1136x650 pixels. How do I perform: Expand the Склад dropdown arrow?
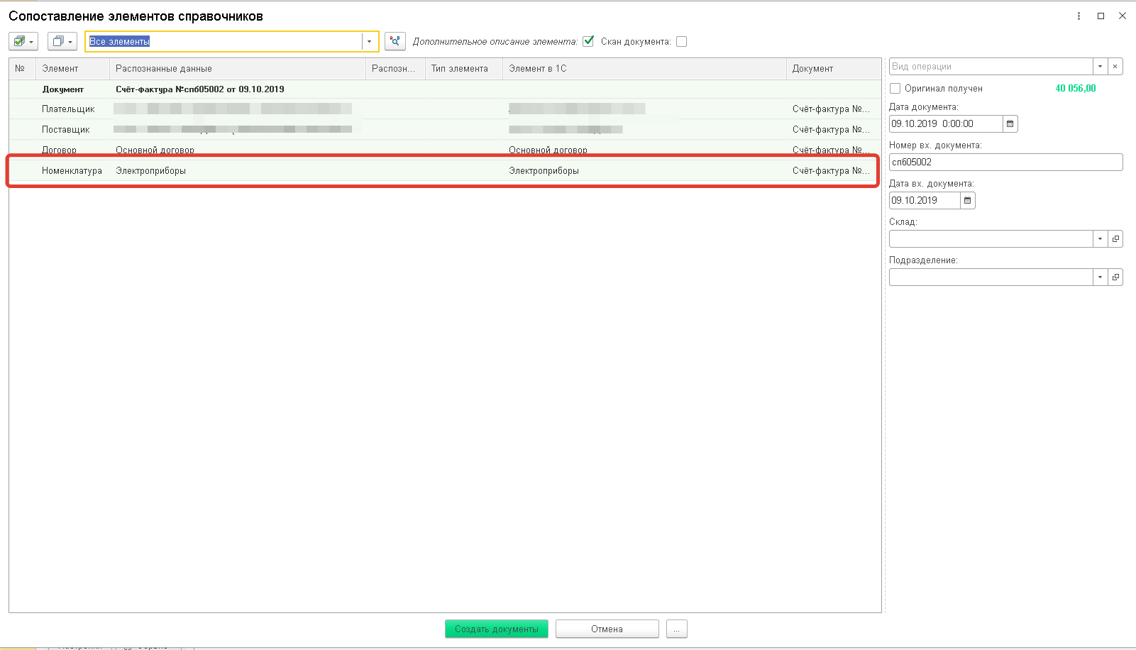(x=1101, y=239)
